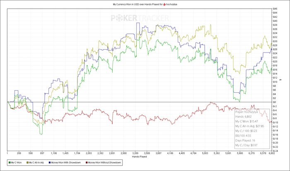290x171 pixels.
Task: Click the 5,980 x-axis tick label
Action: pos(240,153)
